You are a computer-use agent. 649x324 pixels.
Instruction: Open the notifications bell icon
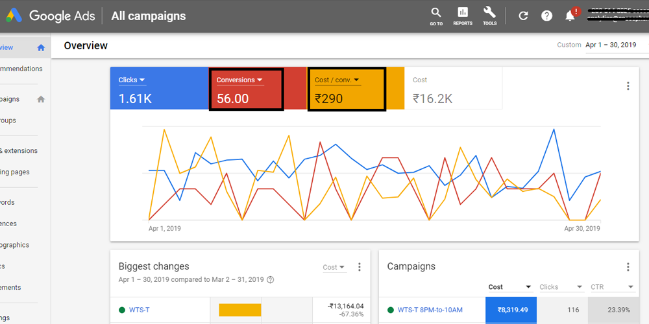tap(570, 16)
